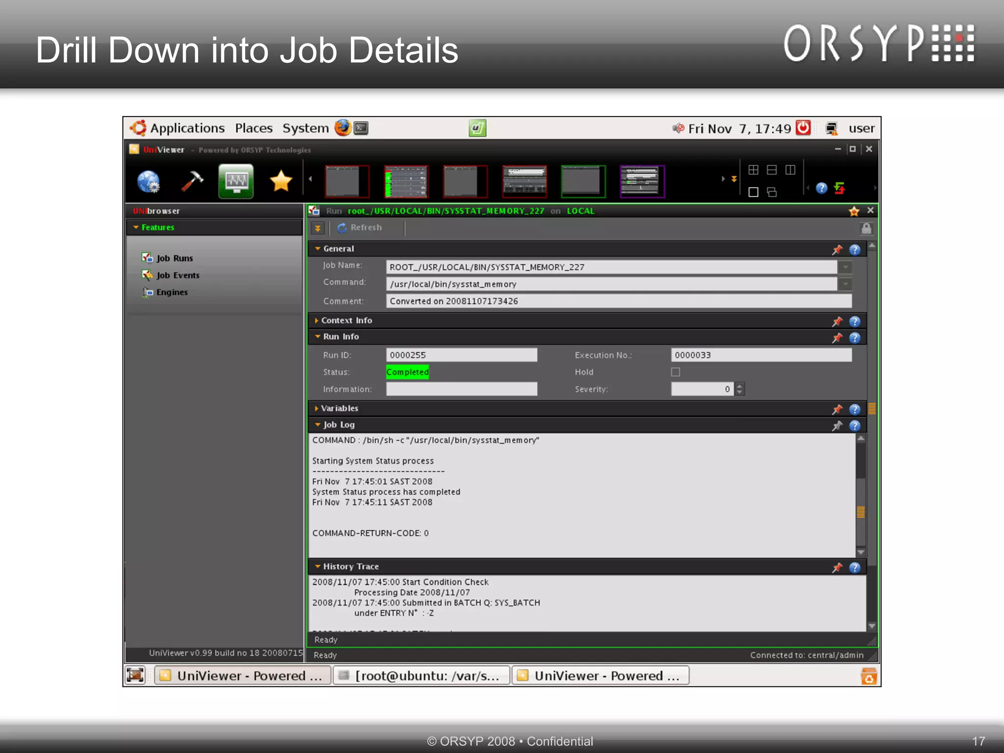
Task: Show desktop using bottom-left panel icon
Action: click(135, 675)
